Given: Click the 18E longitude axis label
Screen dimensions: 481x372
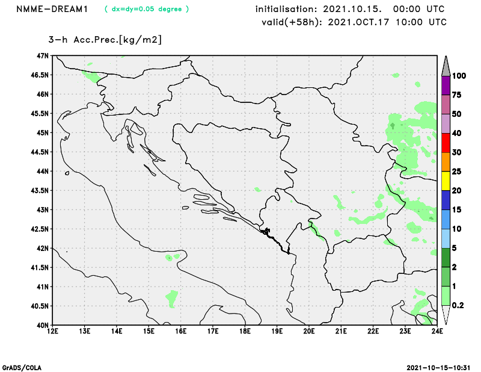Looking at the screenshot, I should tap(245, 331).
